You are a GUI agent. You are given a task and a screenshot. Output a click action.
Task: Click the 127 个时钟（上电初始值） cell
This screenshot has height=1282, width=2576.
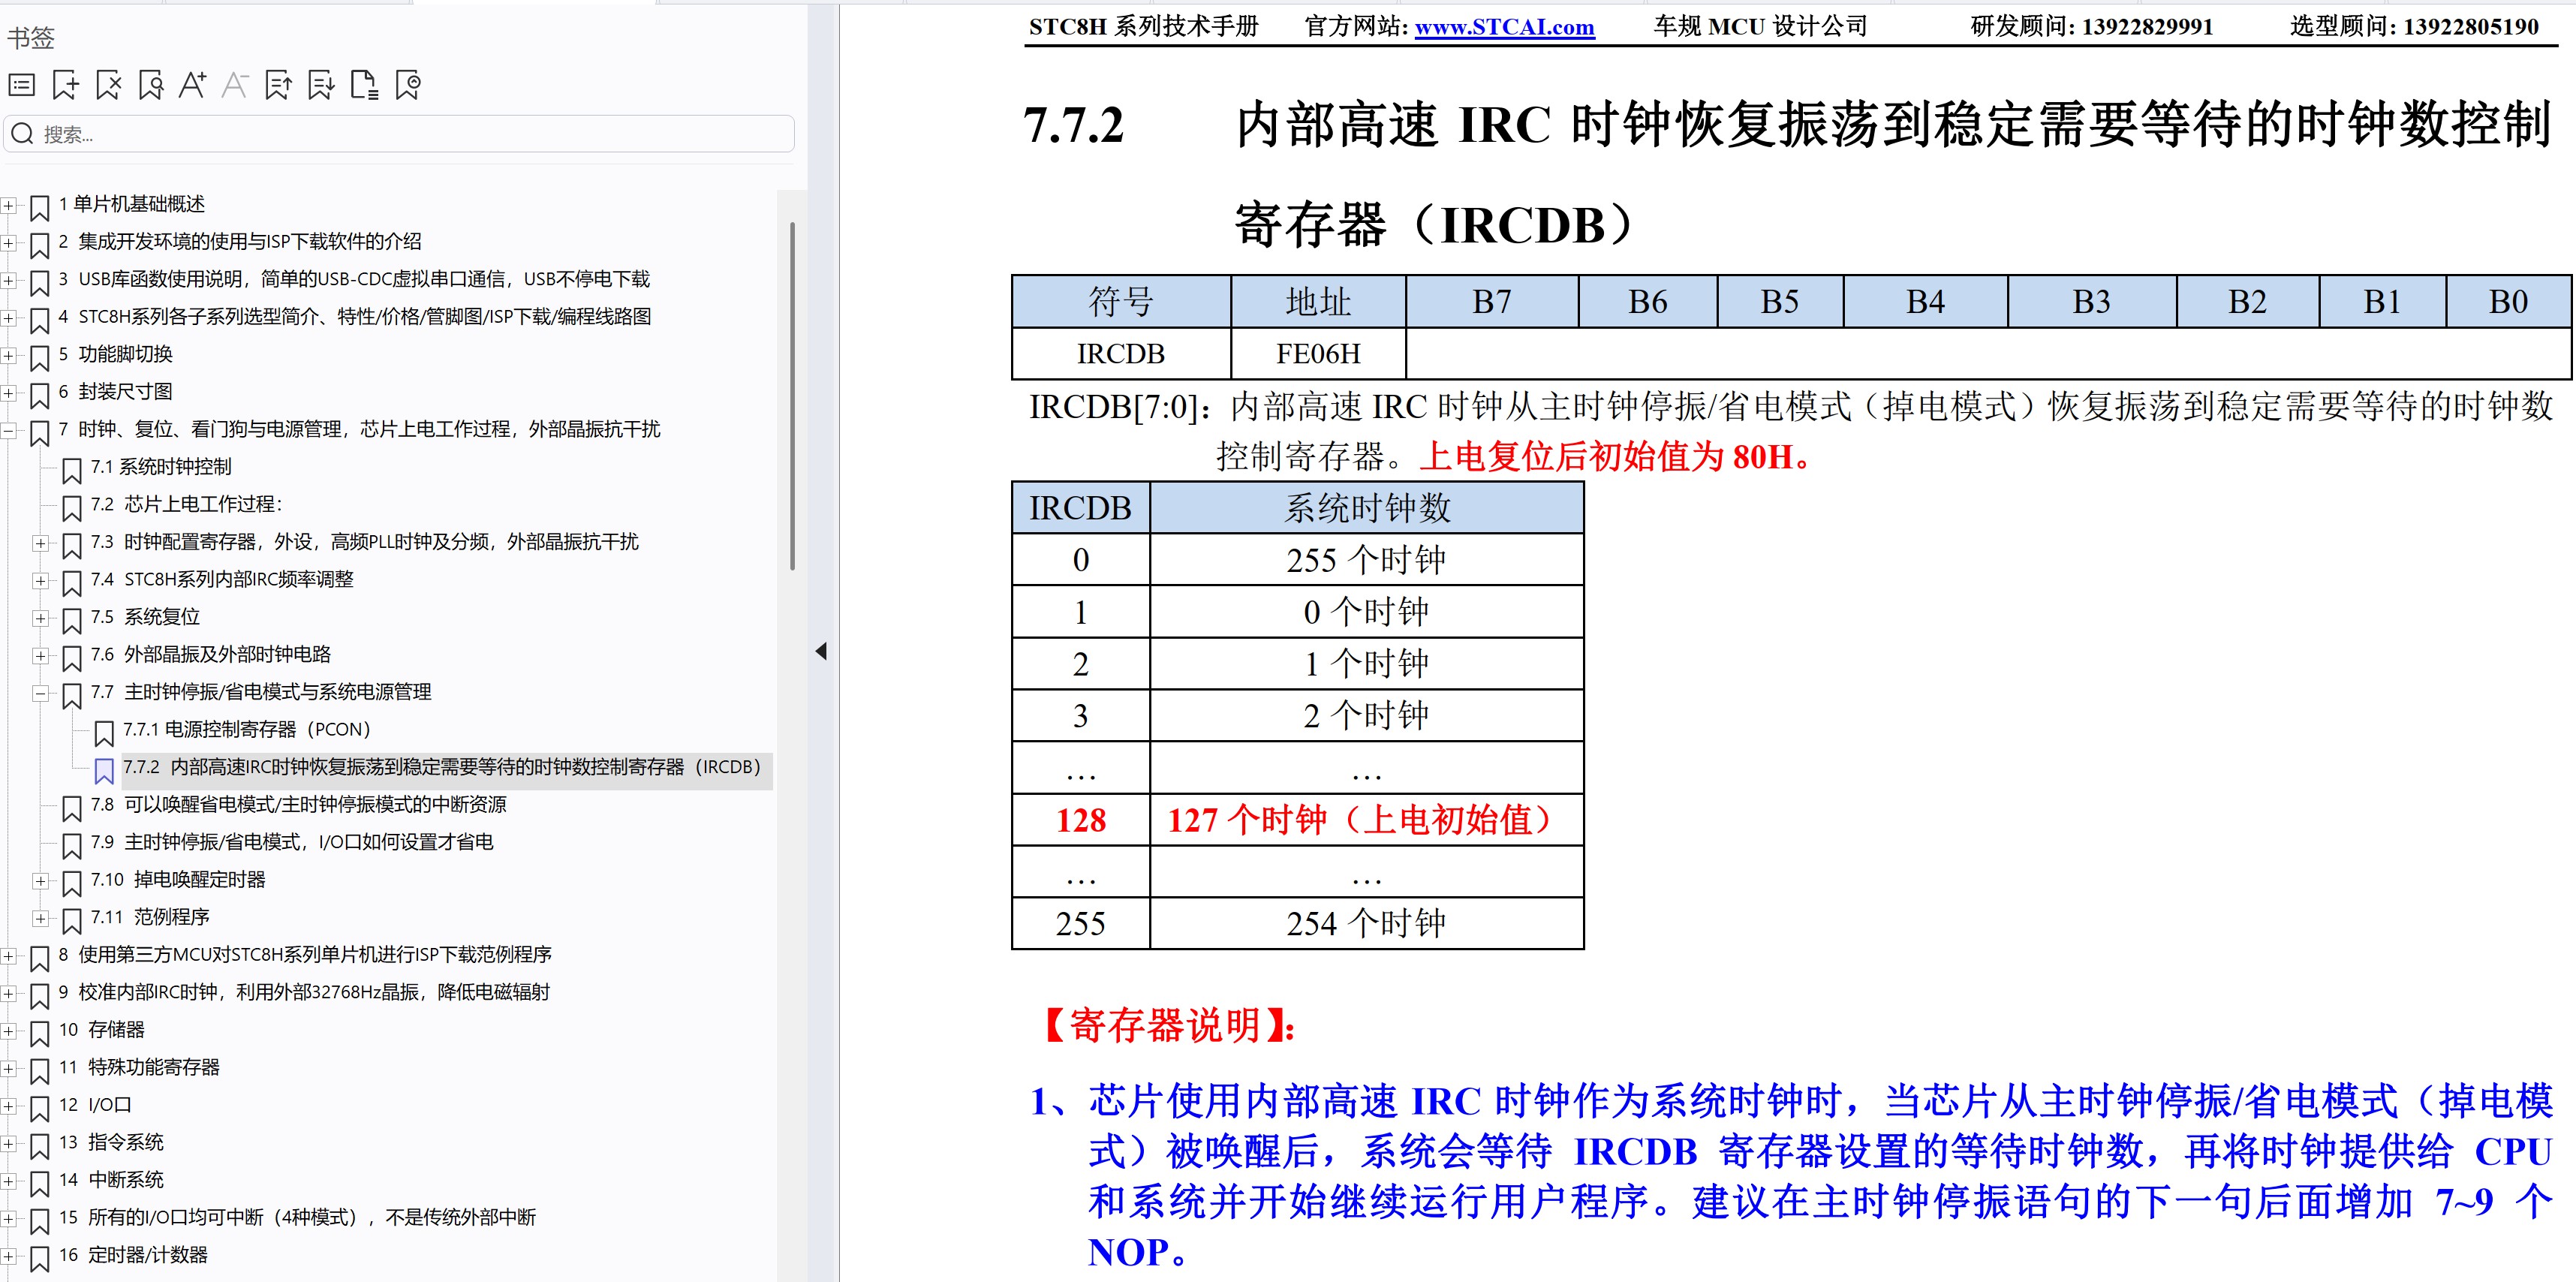1367,820
